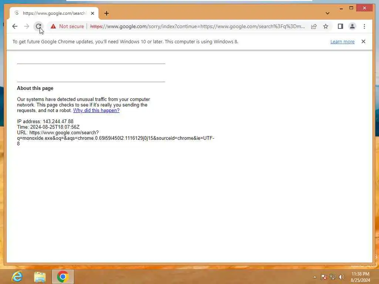
Task: Close the Chrome window
Action: [x=364, y=8]
